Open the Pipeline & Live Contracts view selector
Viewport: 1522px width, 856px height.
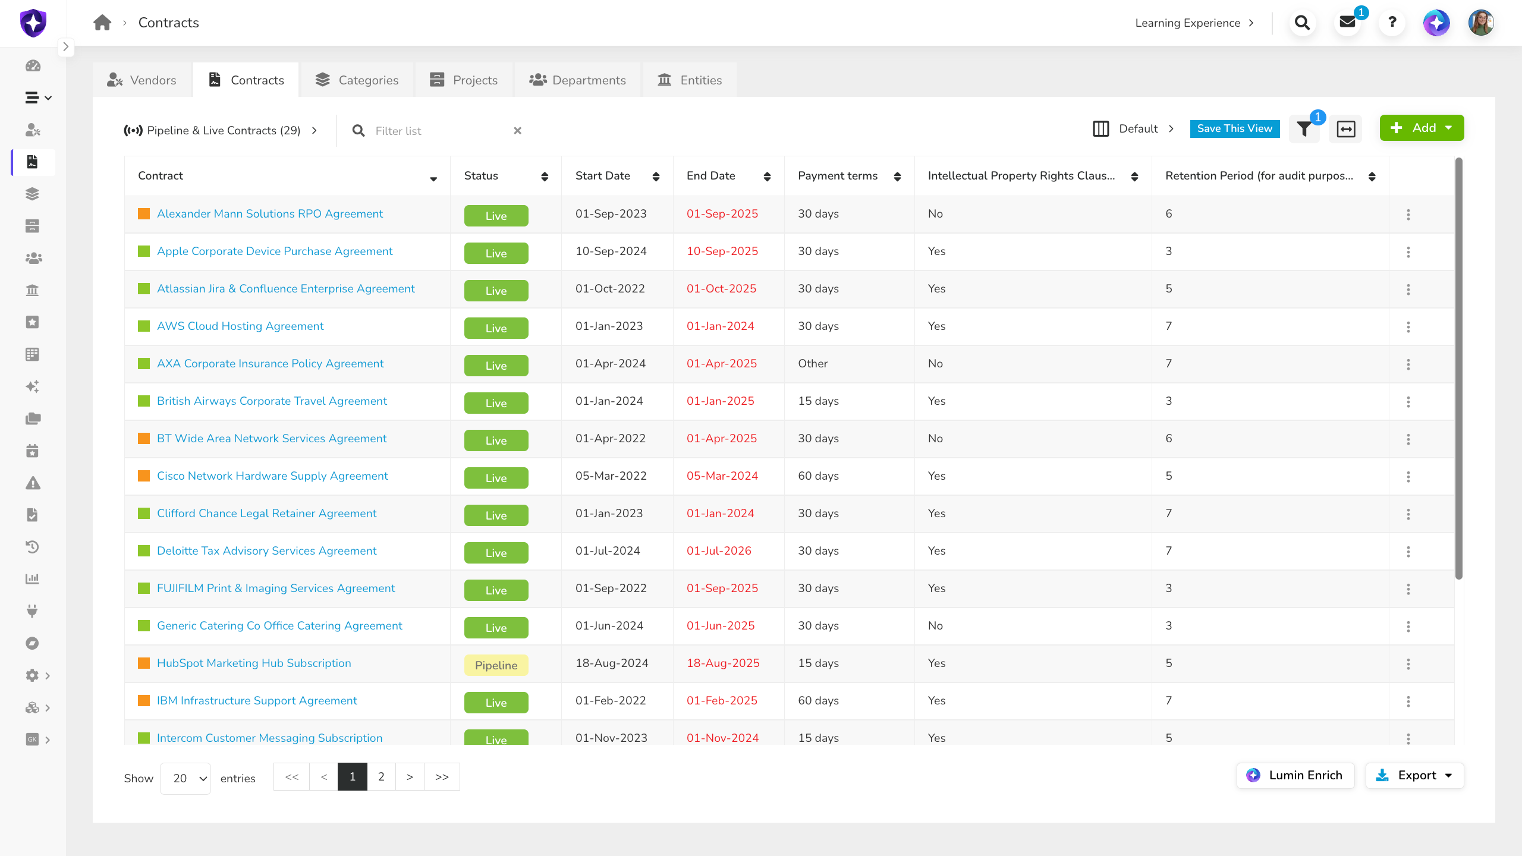point(221,130)
